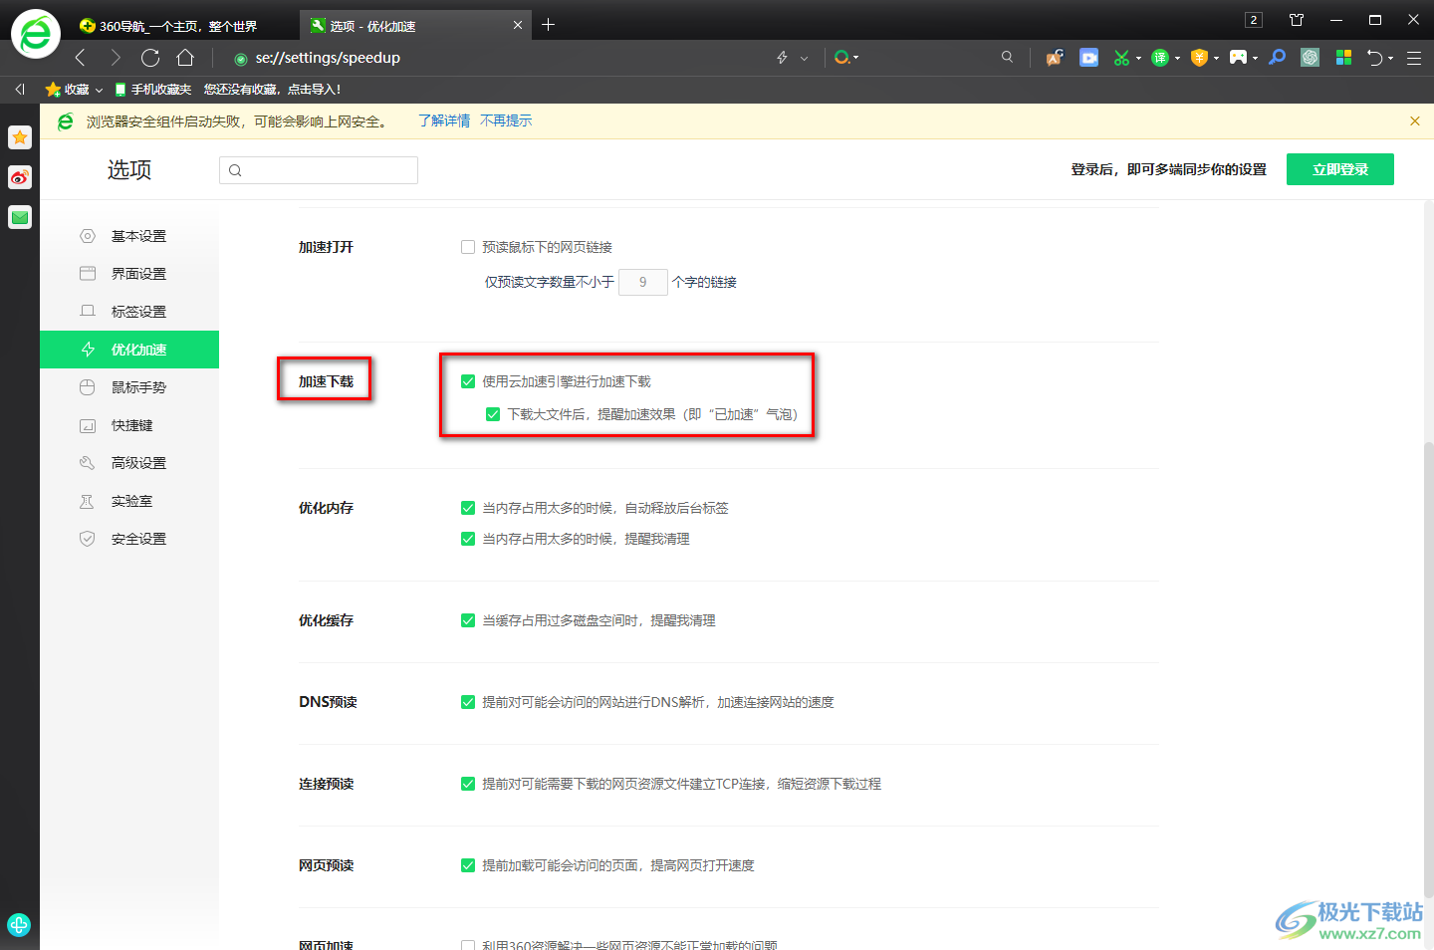The width and height of the screenshot is (1434, 950).
Task: Open 高级设置 in the sidebar
Action: [x=129, y=463]
